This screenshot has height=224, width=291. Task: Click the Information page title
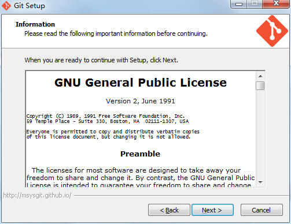click(x=35, y=24)
